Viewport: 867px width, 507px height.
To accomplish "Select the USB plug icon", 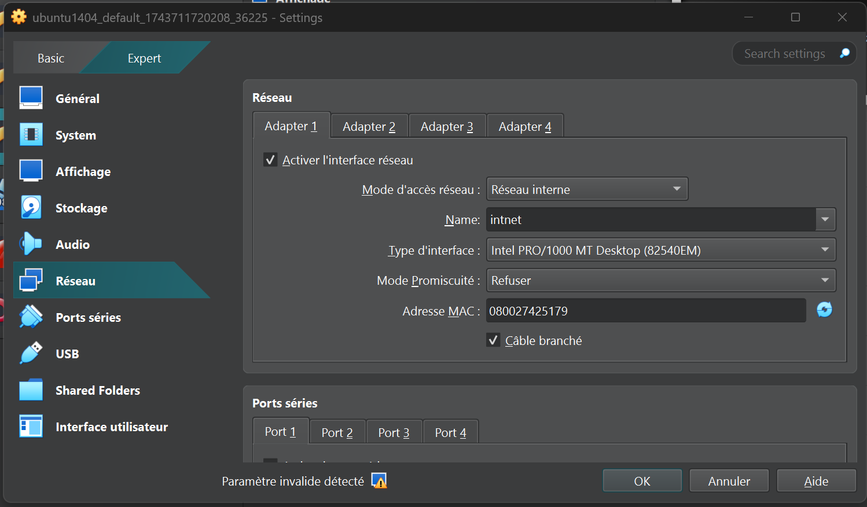I will [31, 354].
